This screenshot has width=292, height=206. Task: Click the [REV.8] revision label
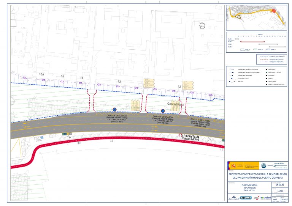click(x=280, y=185)
